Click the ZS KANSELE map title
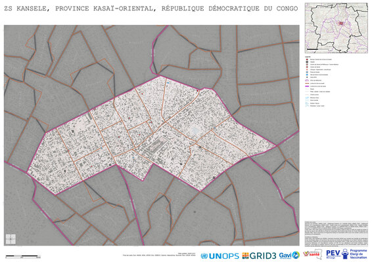 tap(151, 9)
